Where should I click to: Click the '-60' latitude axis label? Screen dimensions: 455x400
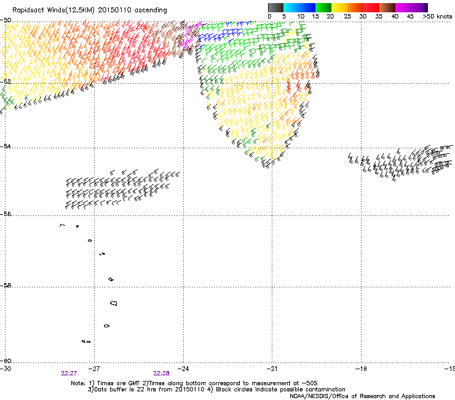(x=6, y=361)
